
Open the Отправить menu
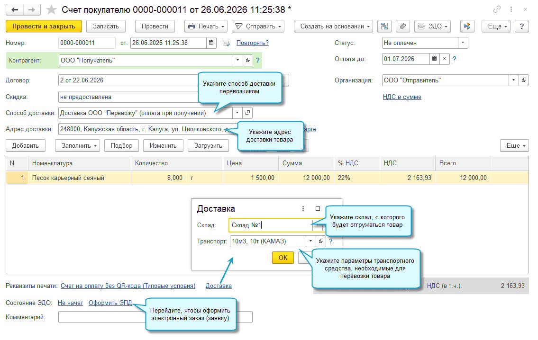pyautogui.click(x=258, y=27)
